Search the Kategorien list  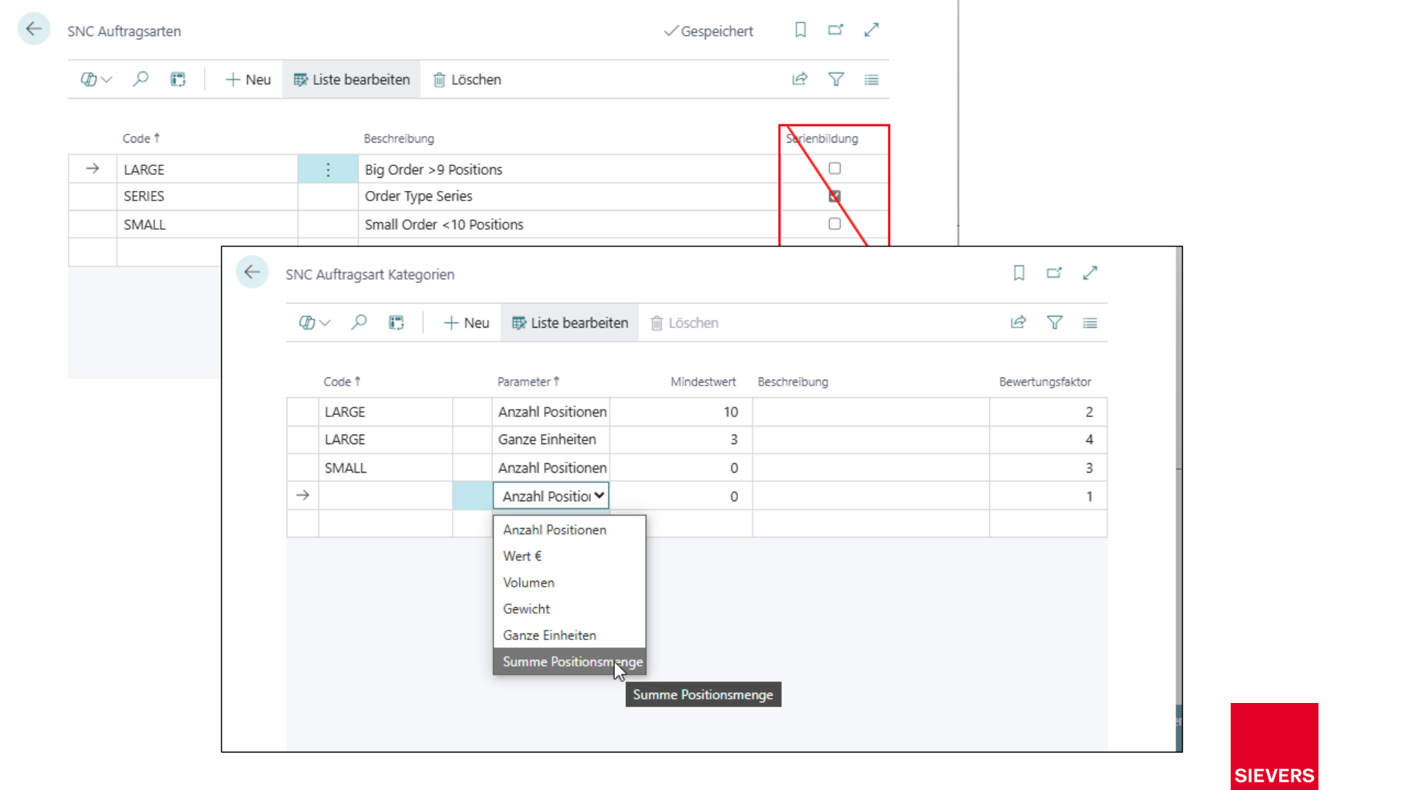358,323
